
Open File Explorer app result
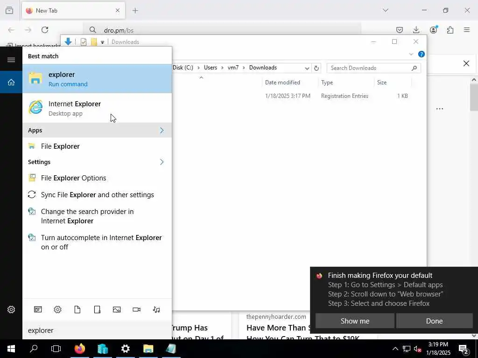pyautogui.click(x=97, y=146)
